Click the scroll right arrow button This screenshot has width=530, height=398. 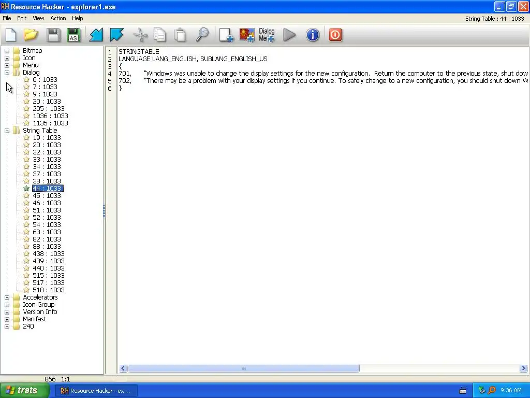524,368
